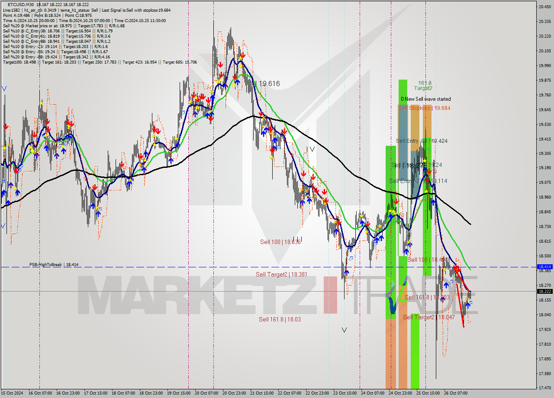The image size is (554, 398).
Task: Click the '15 Oct 2024' date label
Action: point(12,393)
